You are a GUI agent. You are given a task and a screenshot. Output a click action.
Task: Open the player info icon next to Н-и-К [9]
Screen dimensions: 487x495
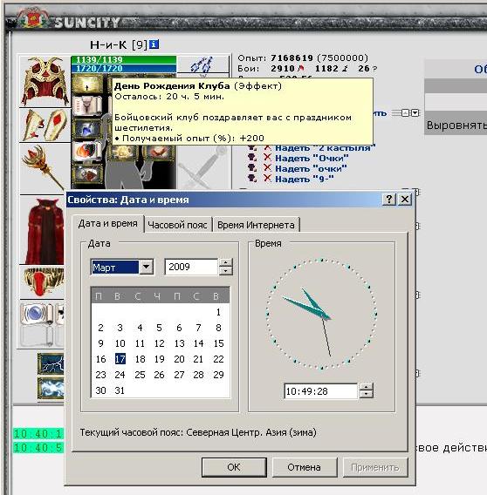(154, 44)
